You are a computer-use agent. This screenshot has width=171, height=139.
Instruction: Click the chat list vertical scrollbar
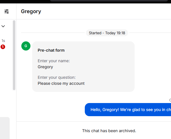[14, 55]
